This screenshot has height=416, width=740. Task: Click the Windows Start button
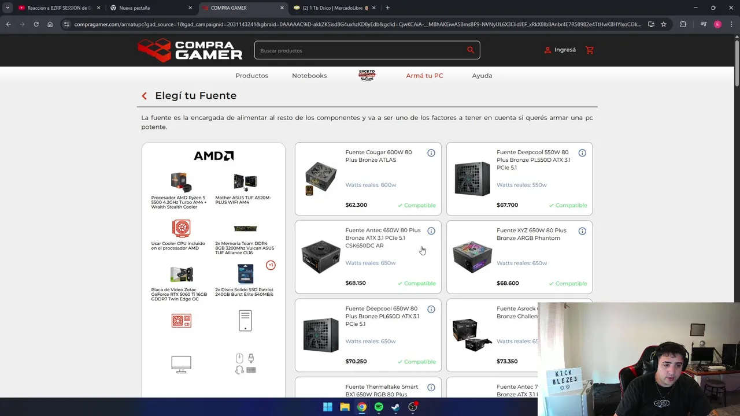(328, 407)
